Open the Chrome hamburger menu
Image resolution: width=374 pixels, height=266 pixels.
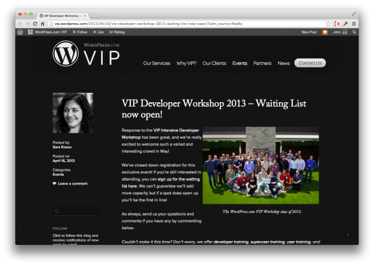point(354,24)
